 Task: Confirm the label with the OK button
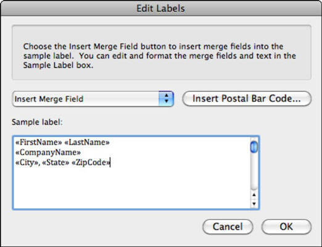(x=286, y=227)
